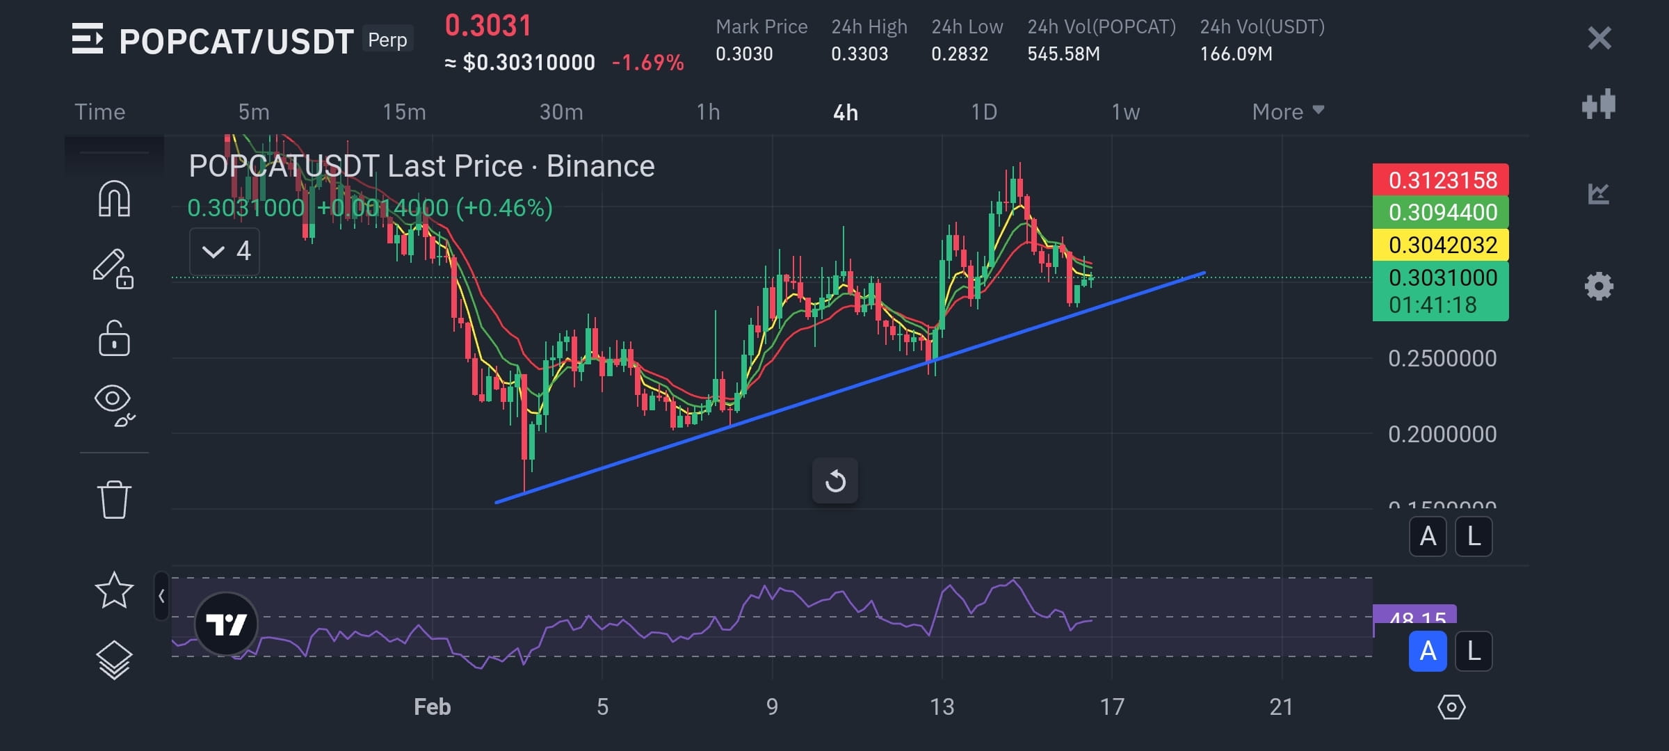Collapse the indicator legend showing 4

click(225, 251)
